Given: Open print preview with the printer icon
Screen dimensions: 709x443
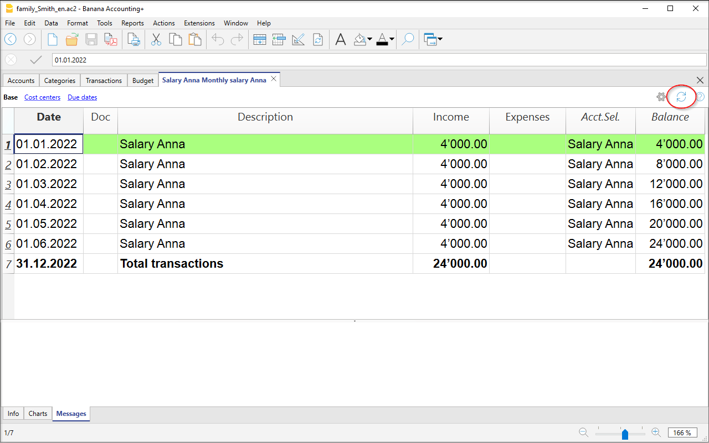Looking at the screenshot, I should point(133,39).
